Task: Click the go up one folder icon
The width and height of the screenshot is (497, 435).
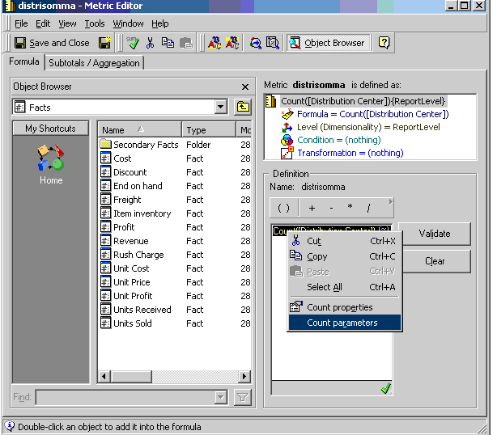Action: tap(243, 107)
